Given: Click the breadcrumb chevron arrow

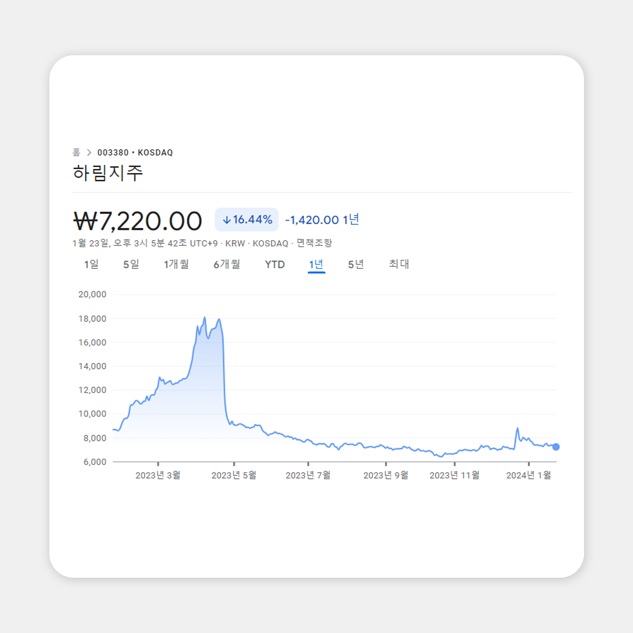Looking at the screenshot, I should click(x=89, y=152).
